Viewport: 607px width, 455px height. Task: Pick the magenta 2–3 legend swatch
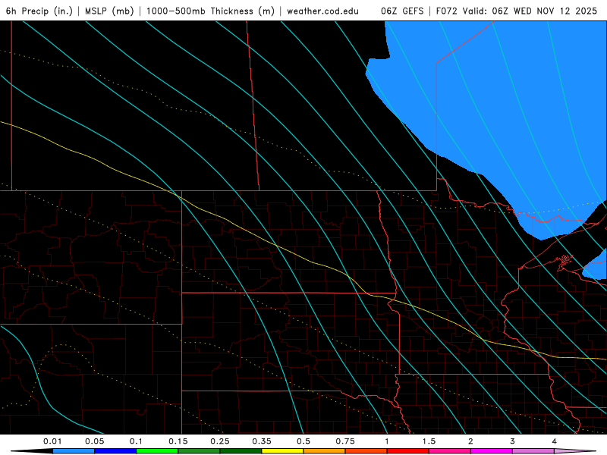pyautogui.click(x=492, y=451)
